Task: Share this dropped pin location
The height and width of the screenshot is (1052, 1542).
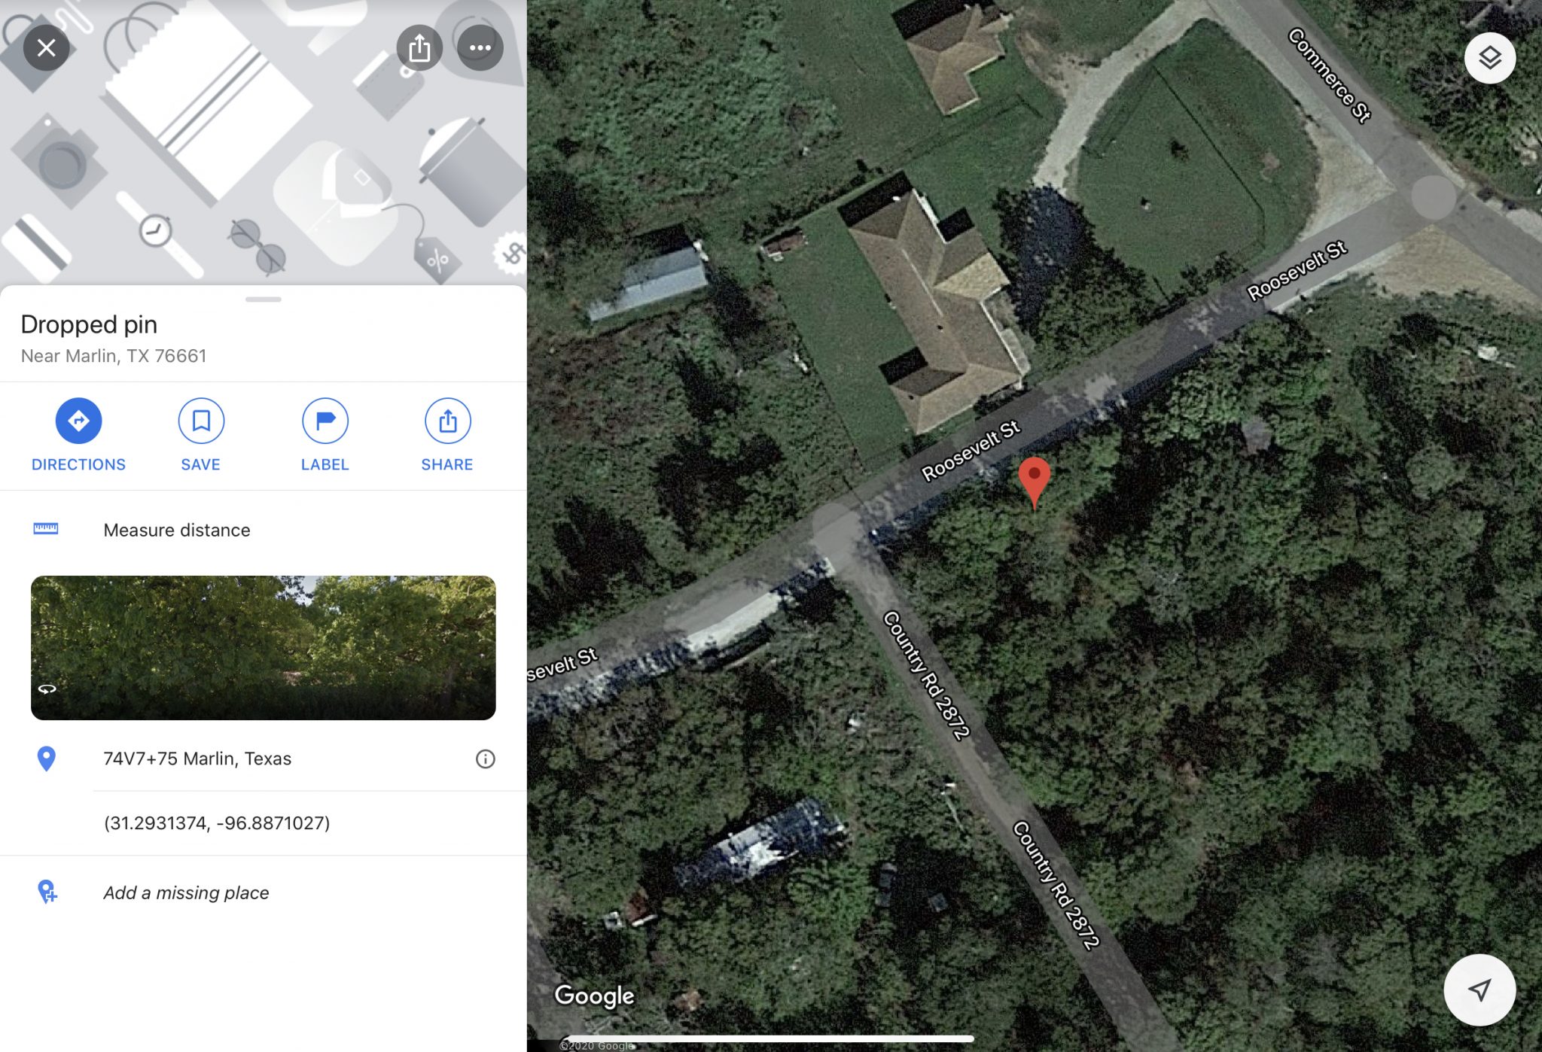Action: click(447, 435)
